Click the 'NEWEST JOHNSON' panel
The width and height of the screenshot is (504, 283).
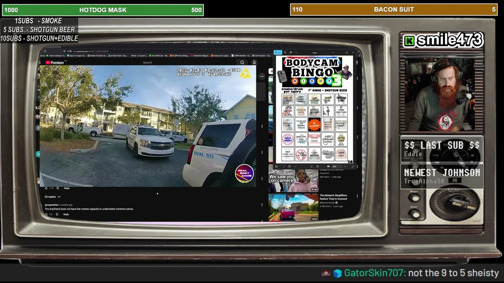(x=442, y=176)
